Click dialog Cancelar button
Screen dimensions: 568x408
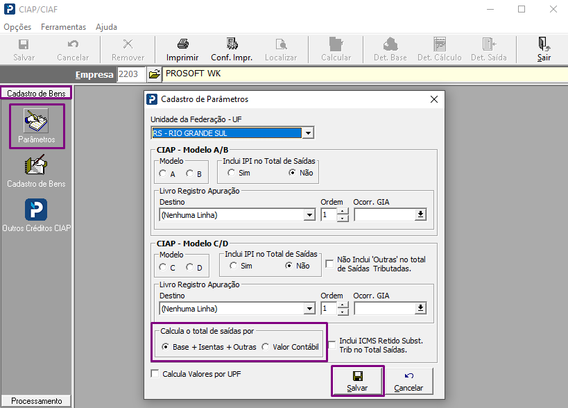[408, 381]
